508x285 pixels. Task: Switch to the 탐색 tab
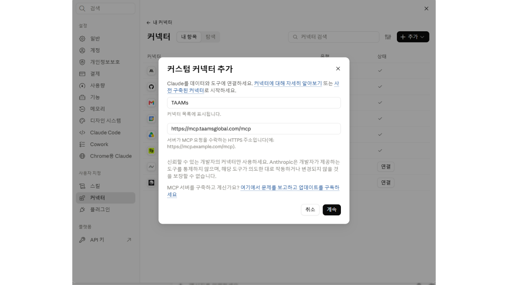tap(210, 37)
